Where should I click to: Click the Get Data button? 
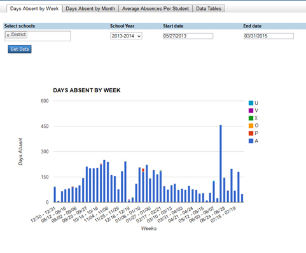20,49
